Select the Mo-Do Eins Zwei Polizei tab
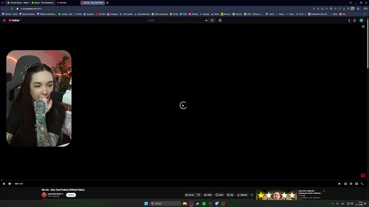The height and width of the screenshot is (207, 369). [x=93, y=3]
